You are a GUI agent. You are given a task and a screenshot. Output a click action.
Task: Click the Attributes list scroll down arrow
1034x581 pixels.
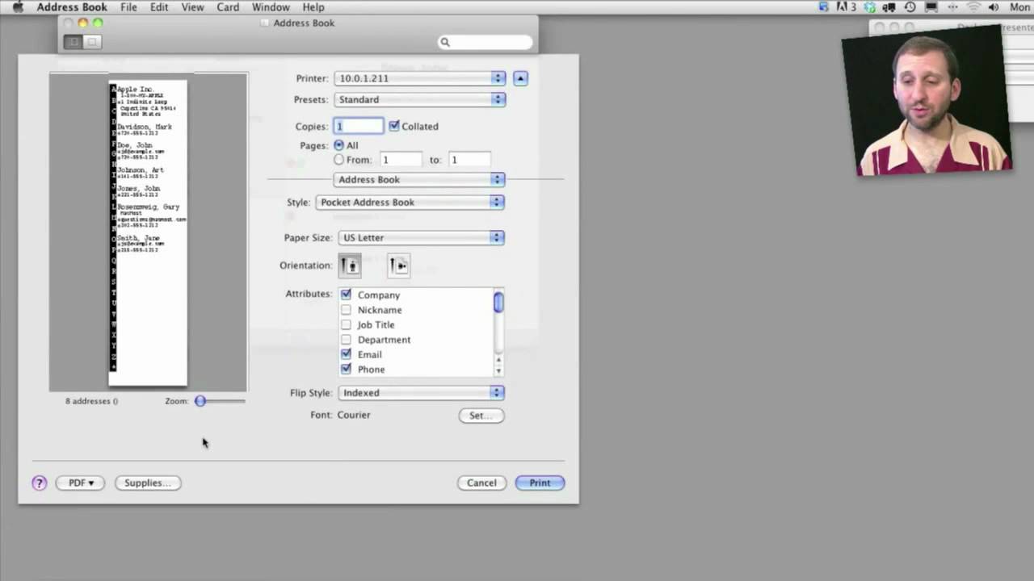coord(498,371)
